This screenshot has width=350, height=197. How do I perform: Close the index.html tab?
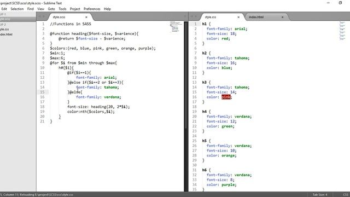click(x=282, y=17)
